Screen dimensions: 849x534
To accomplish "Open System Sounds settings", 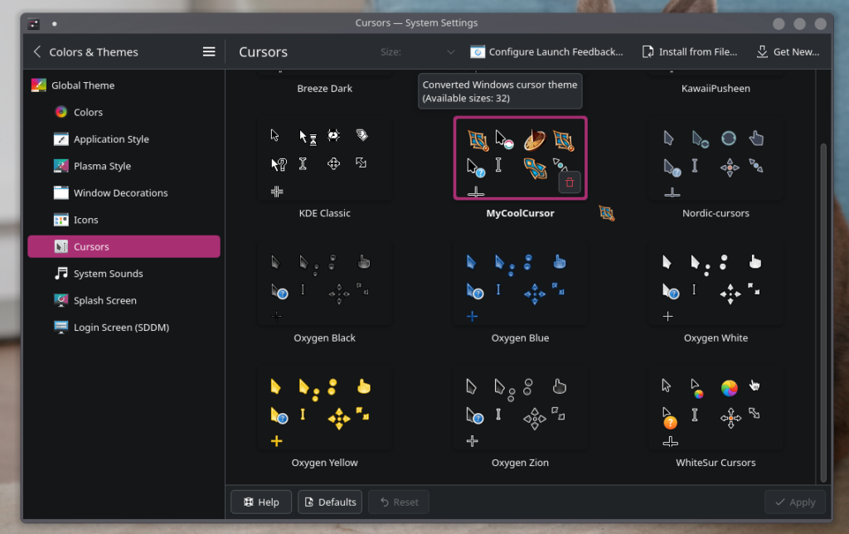I will pyautogui.click(x=108, y=274).
